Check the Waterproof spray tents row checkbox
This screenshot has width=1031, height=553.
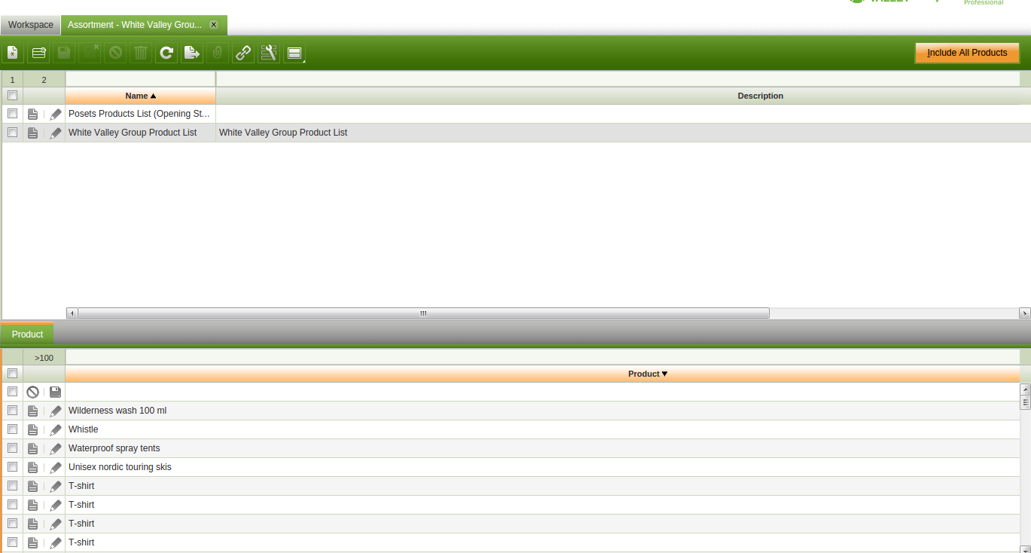(x=12, y=448)
